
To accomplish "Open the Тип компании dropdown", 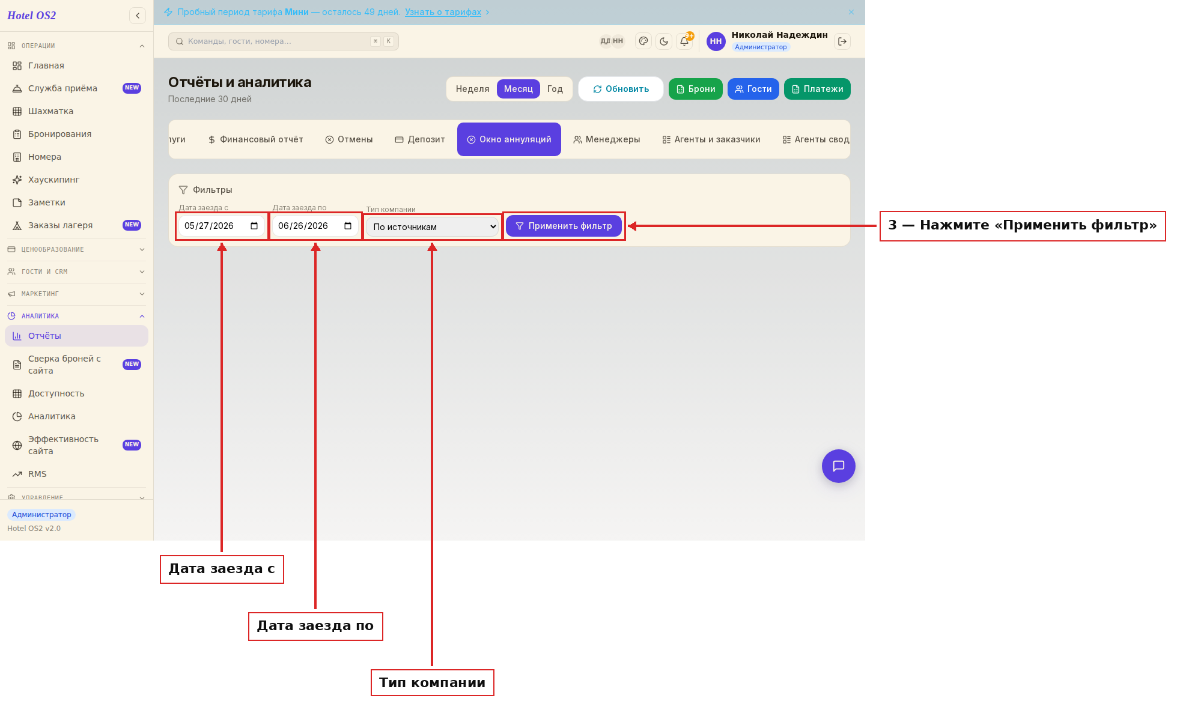I will tap(433, 227).
